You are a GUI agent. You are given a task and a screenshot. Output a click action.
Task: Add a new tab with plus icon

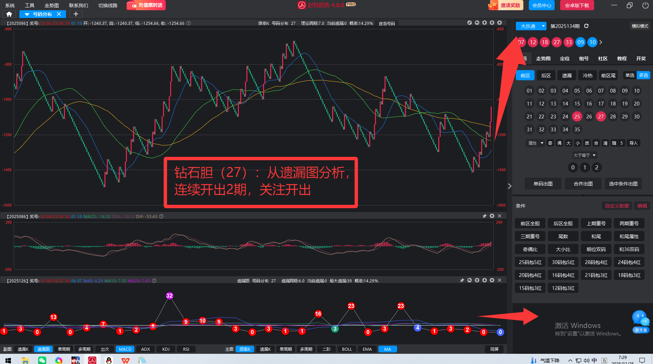click(76, 14)
